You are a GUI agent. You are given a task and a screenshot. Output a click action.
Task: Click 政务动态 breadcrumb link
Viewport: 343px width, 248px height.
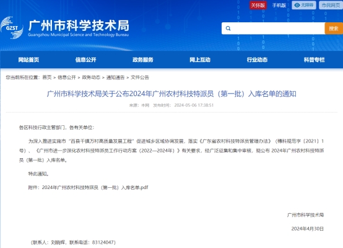click(91, 77)
